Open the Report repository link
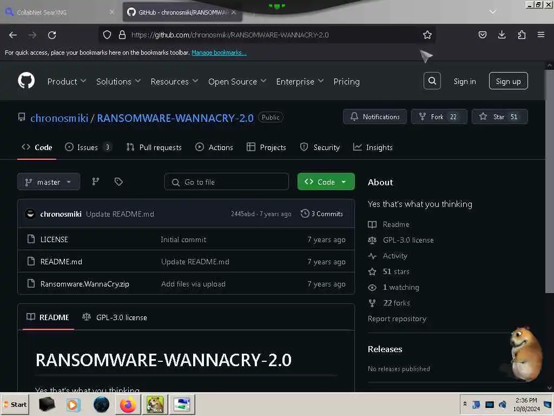The image size is (554, 416). point(397,318)
